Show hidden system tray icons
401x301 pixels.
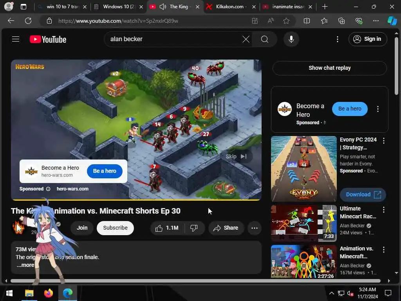point(331,293)
